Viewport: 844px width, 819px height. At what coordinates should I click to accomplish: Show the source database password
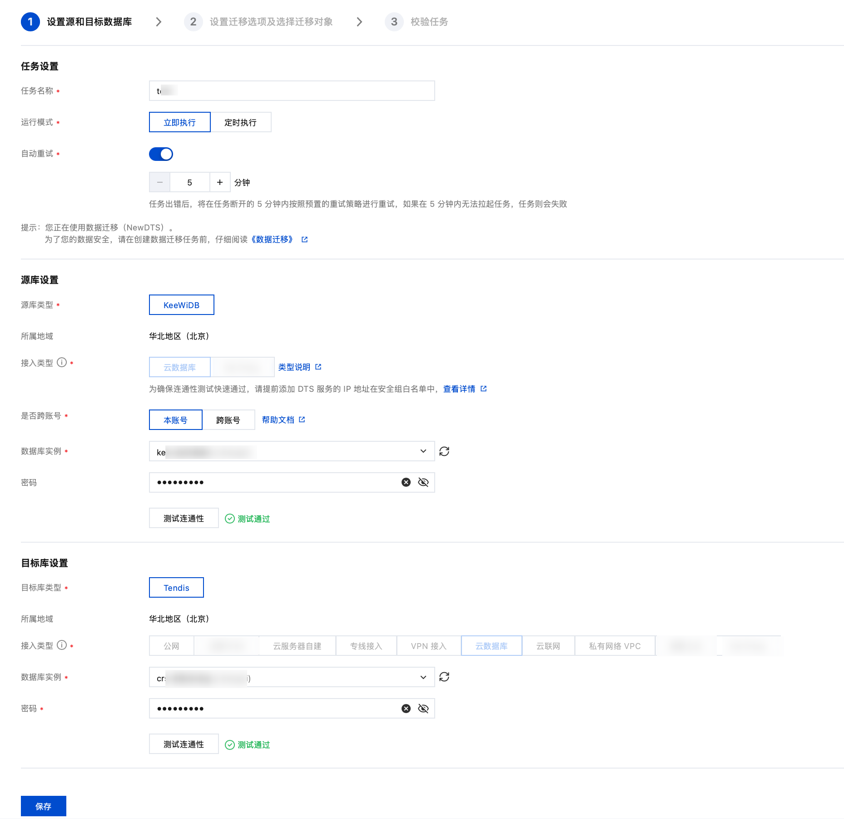tap(423, 482)
